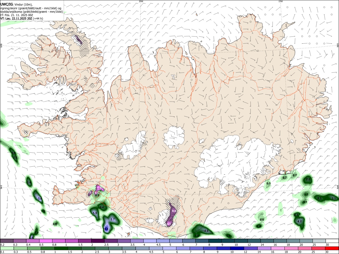Pick the light pink 16 legend swatch
Viewport: 339px width, 254px height.
278,248
